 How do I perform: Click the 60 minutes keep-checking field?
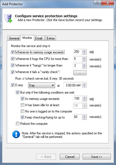click(x=78, y=117)
